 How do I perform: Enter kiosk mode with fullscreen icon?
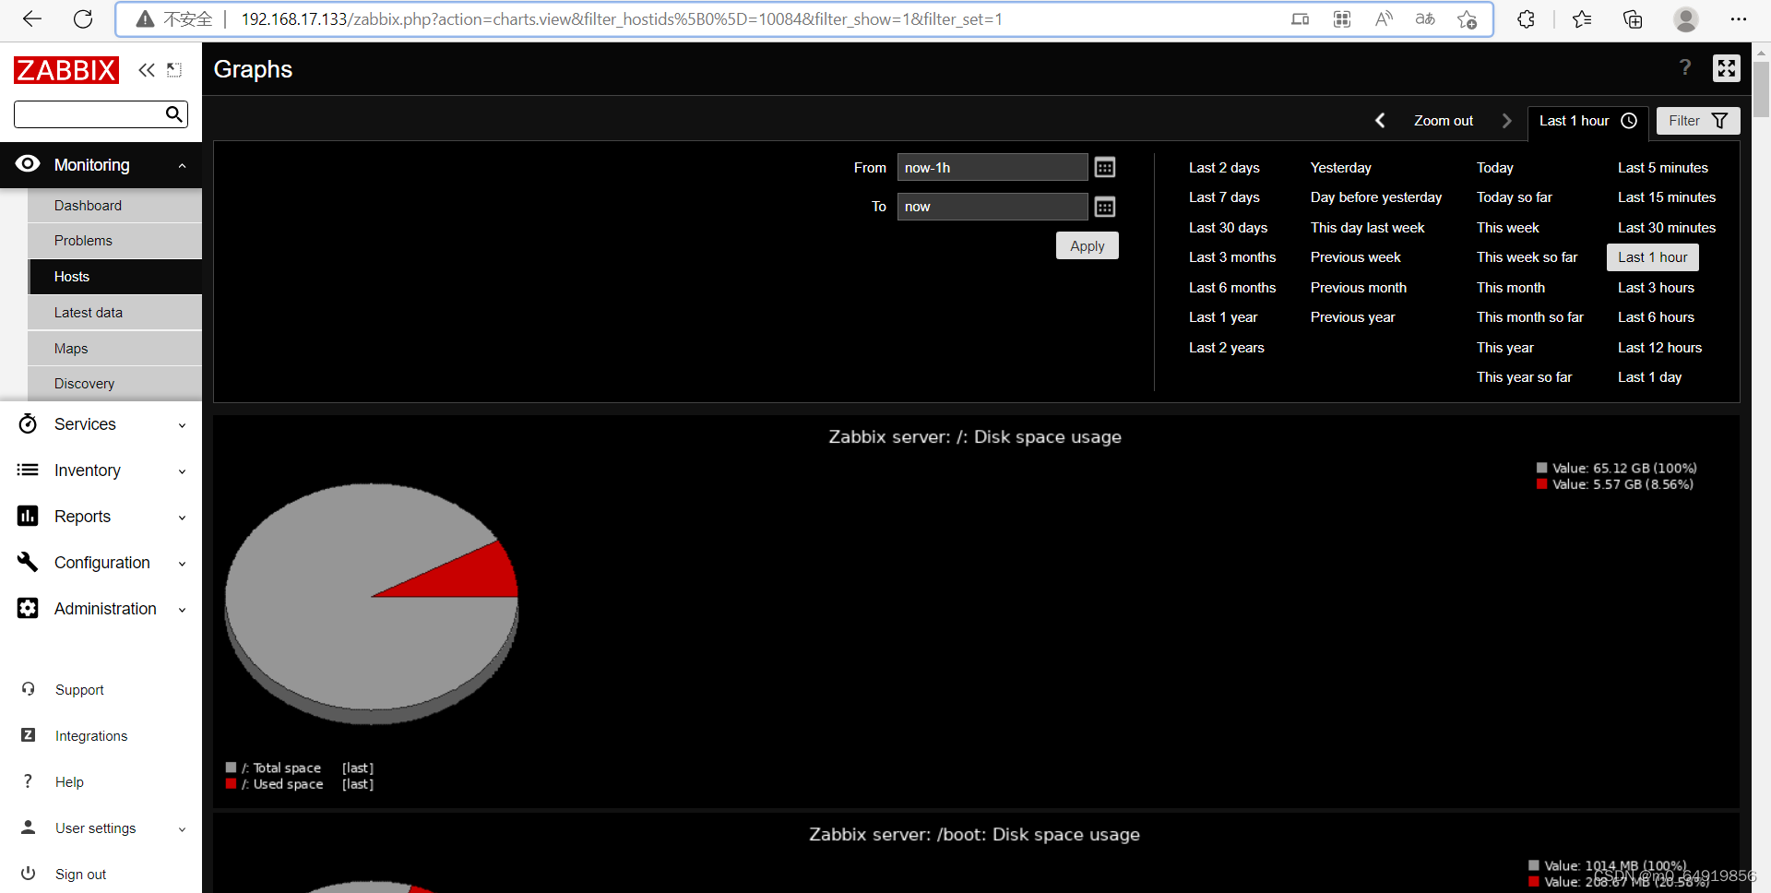[x=1726, y=68]
